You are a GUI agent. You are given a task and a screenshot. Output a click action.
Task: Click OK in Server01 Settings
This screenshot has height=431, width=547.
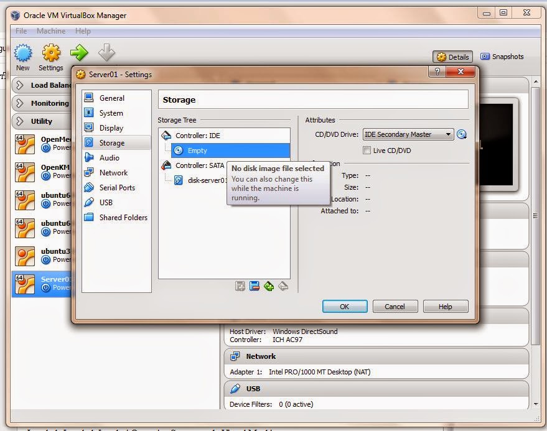pyautogui.click(x=345, y=307)
